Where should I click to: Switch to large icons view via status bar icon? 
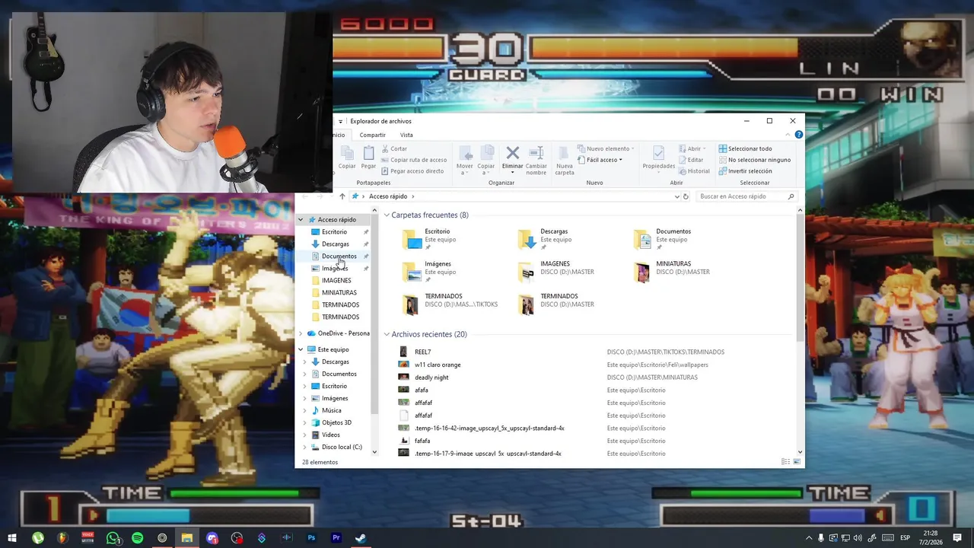pos(797,462)
